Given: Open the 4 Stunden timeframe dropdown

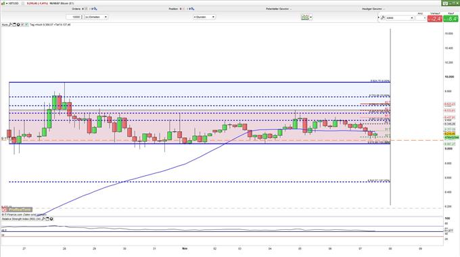Looking at the screenshot, I should click(x=204, y=17).
